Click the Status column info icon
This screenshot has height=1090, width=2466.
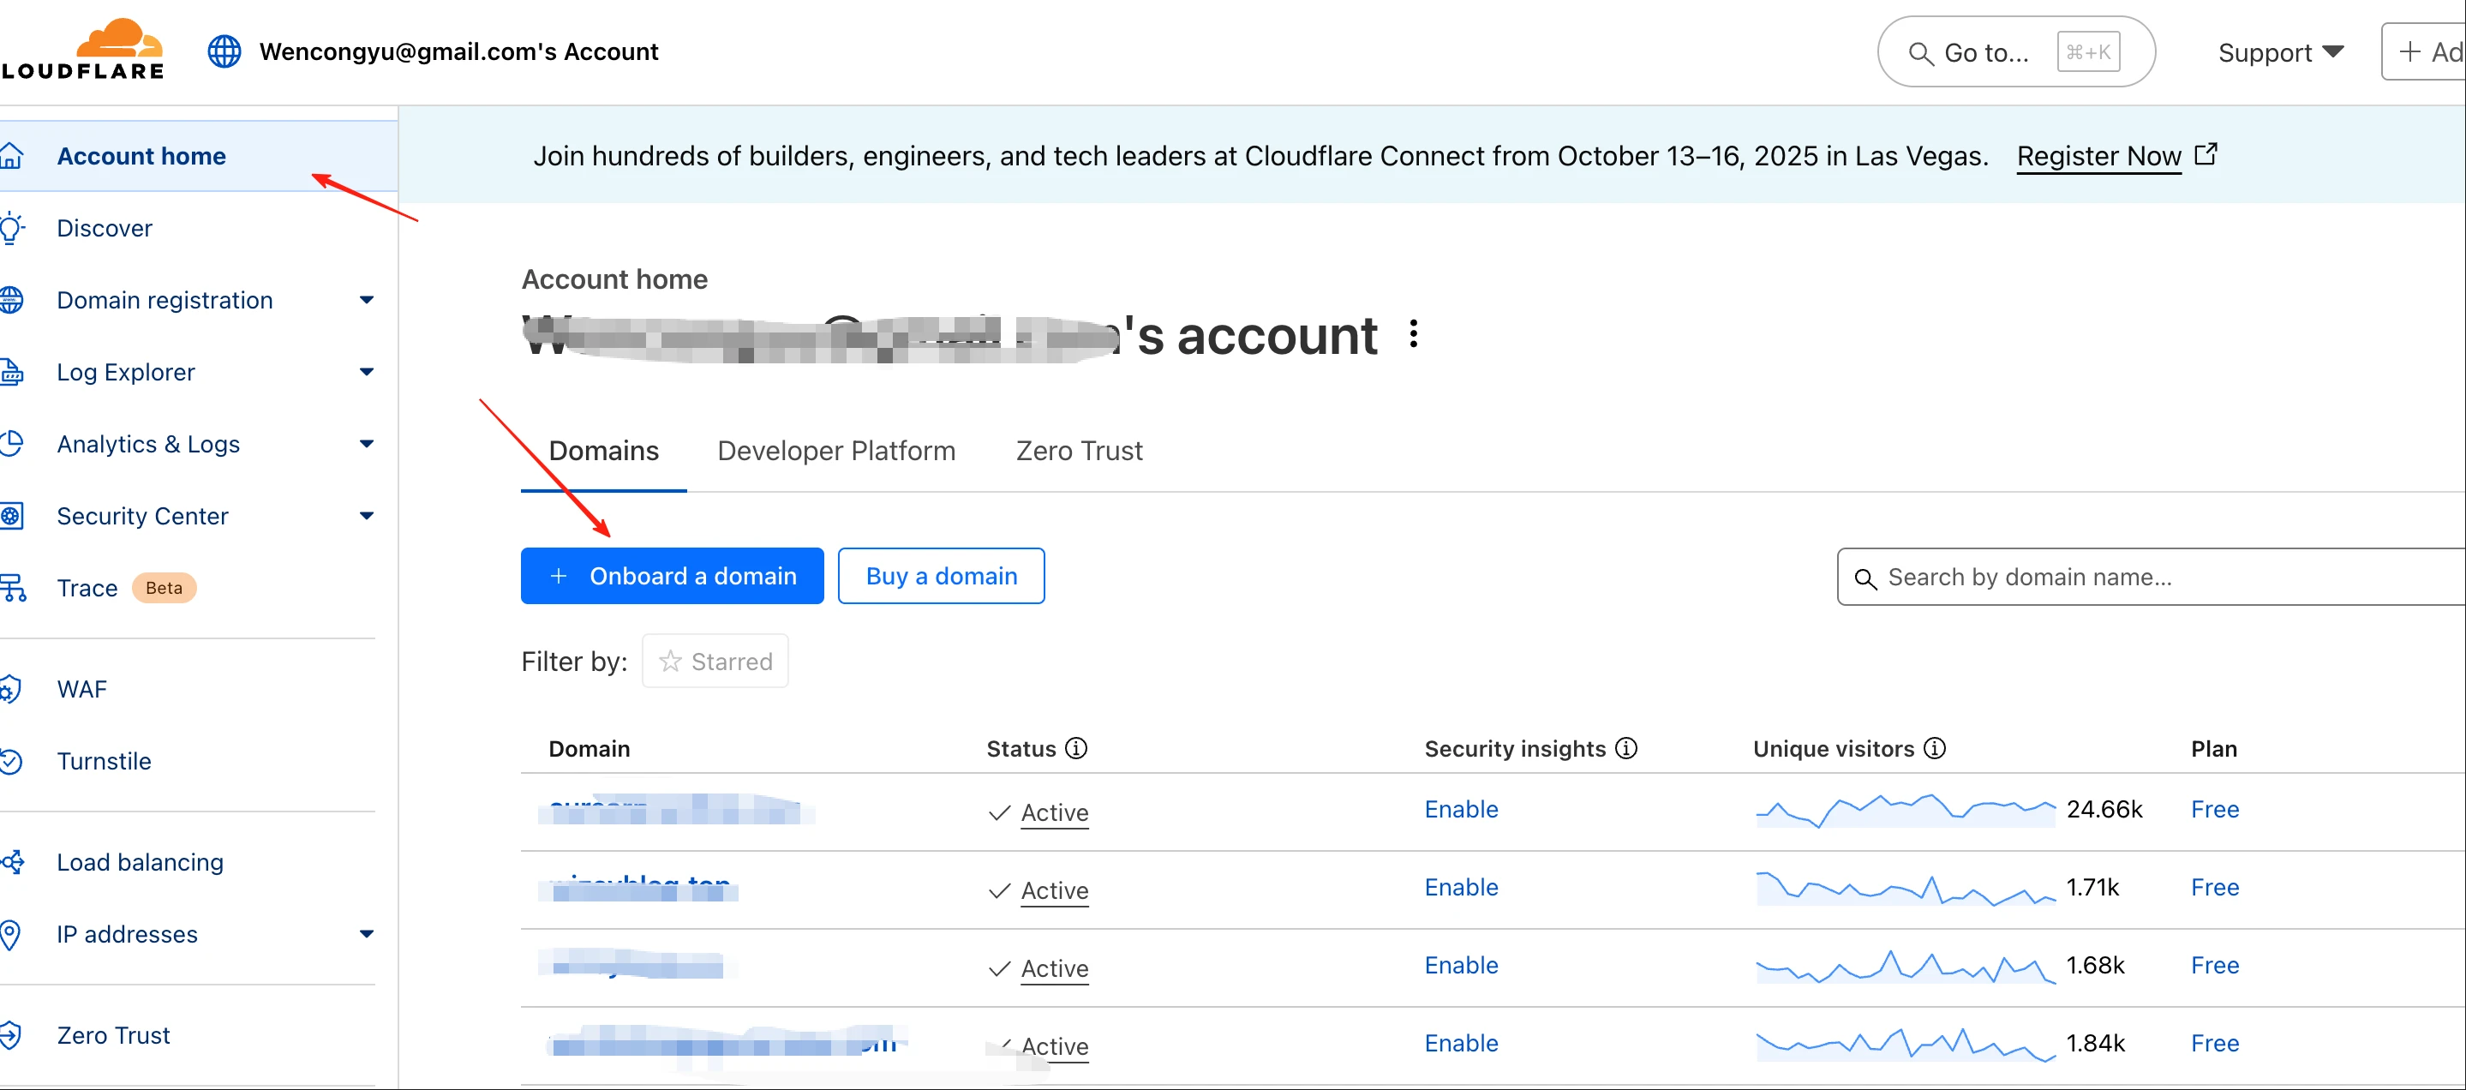pos(1076,748)
